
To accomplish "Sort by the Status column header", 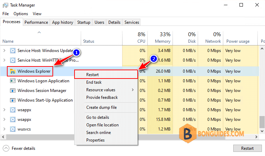I will point(101,38).
